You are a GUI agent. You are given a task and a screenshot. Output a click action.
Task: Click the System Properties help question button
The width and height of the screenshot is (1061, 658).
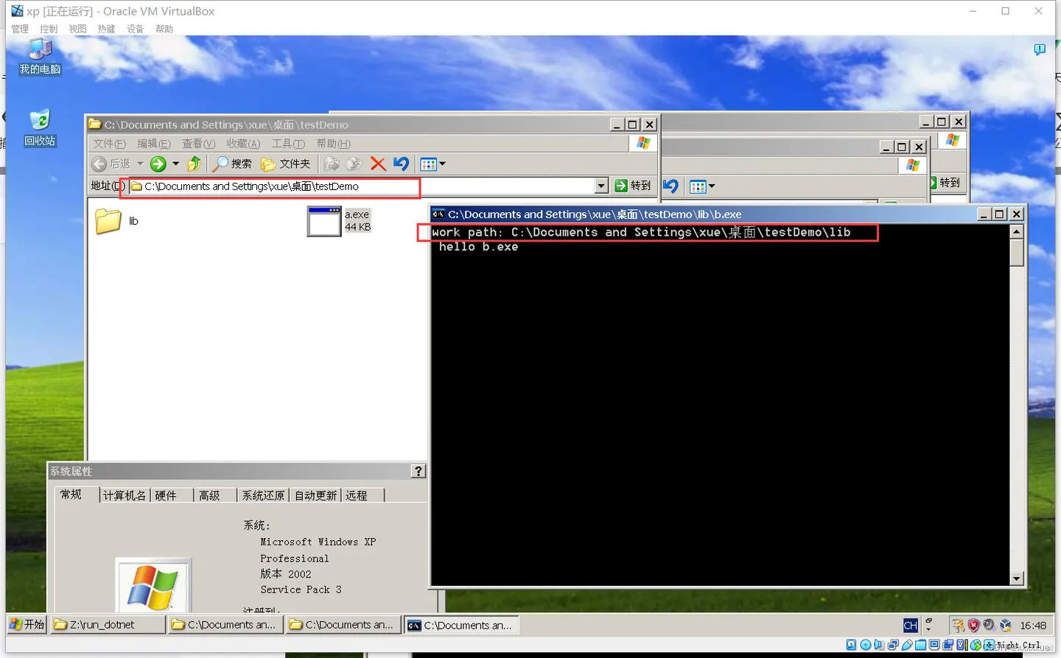point(419,472)
